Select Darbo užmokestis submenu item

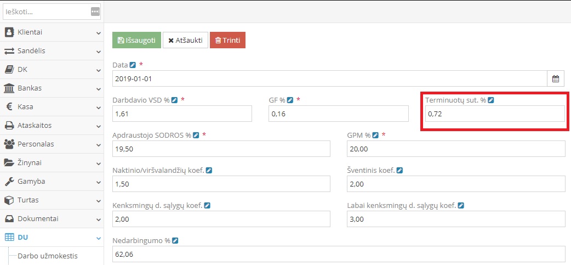pos(48,256)
